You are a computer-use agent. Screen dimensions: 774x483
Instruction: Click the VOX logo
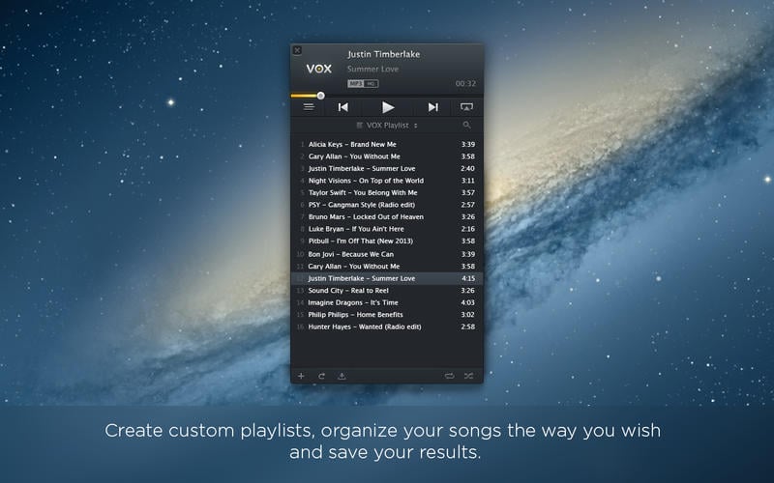pos(319,69)
